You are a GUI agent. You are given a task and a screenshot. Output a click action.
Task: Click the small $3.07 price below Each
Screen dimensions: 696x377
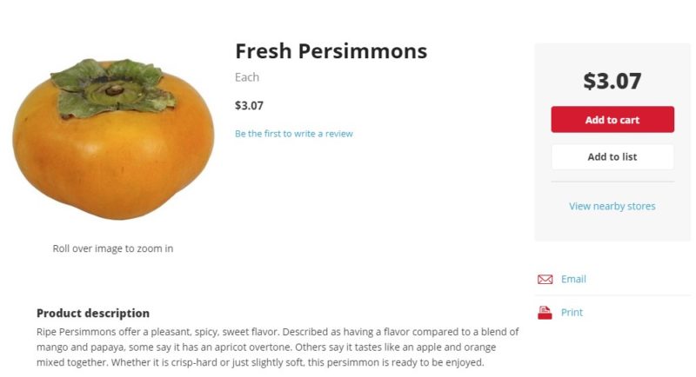coord(249,106)
